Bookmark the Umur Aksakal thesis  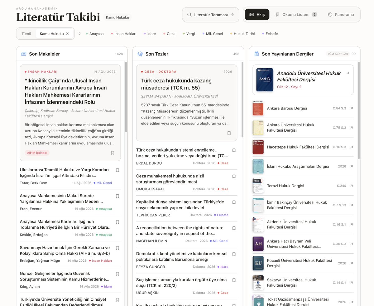(x=234, y=177)
